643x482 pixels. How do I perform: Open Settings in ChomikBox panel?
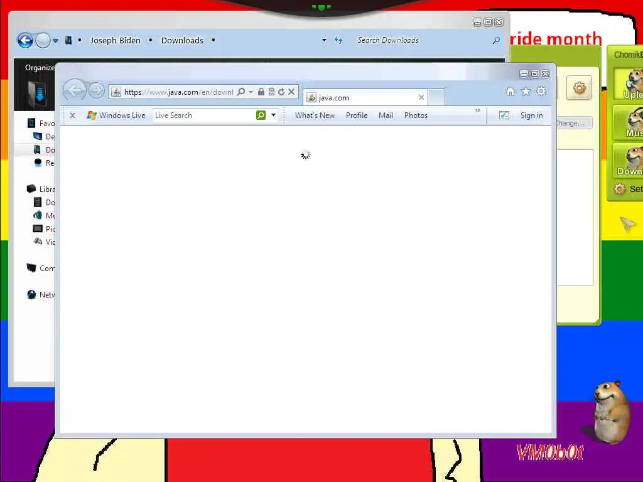[628, 189]
